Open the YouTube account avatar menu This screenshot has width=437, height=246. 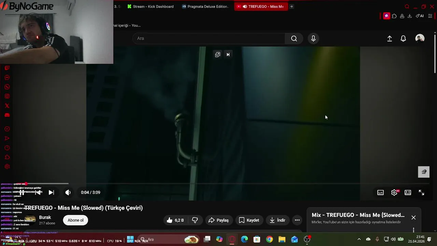420,39
